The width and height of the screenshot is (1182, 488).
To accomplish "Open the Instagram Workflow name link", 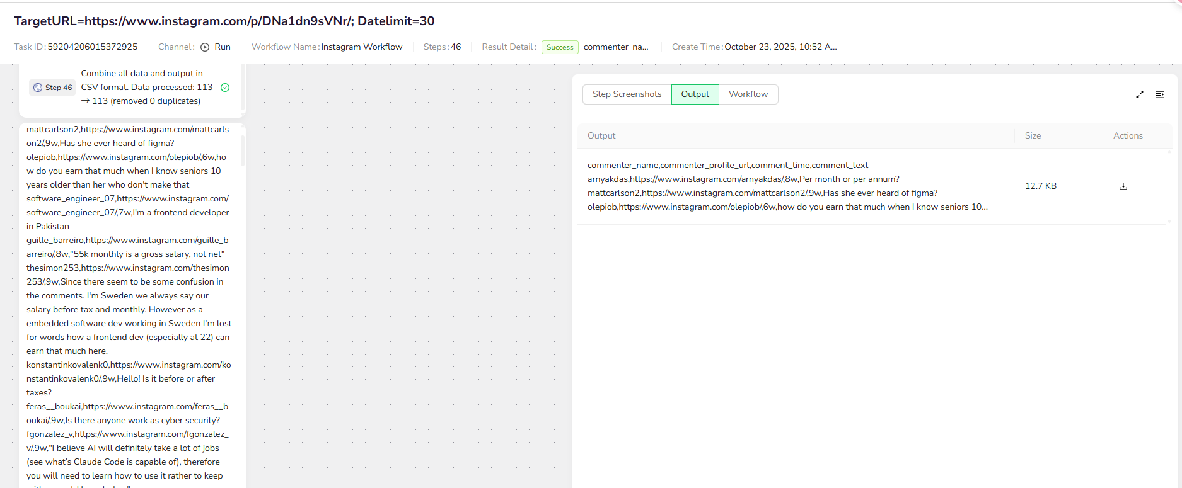I will [361, 47].
